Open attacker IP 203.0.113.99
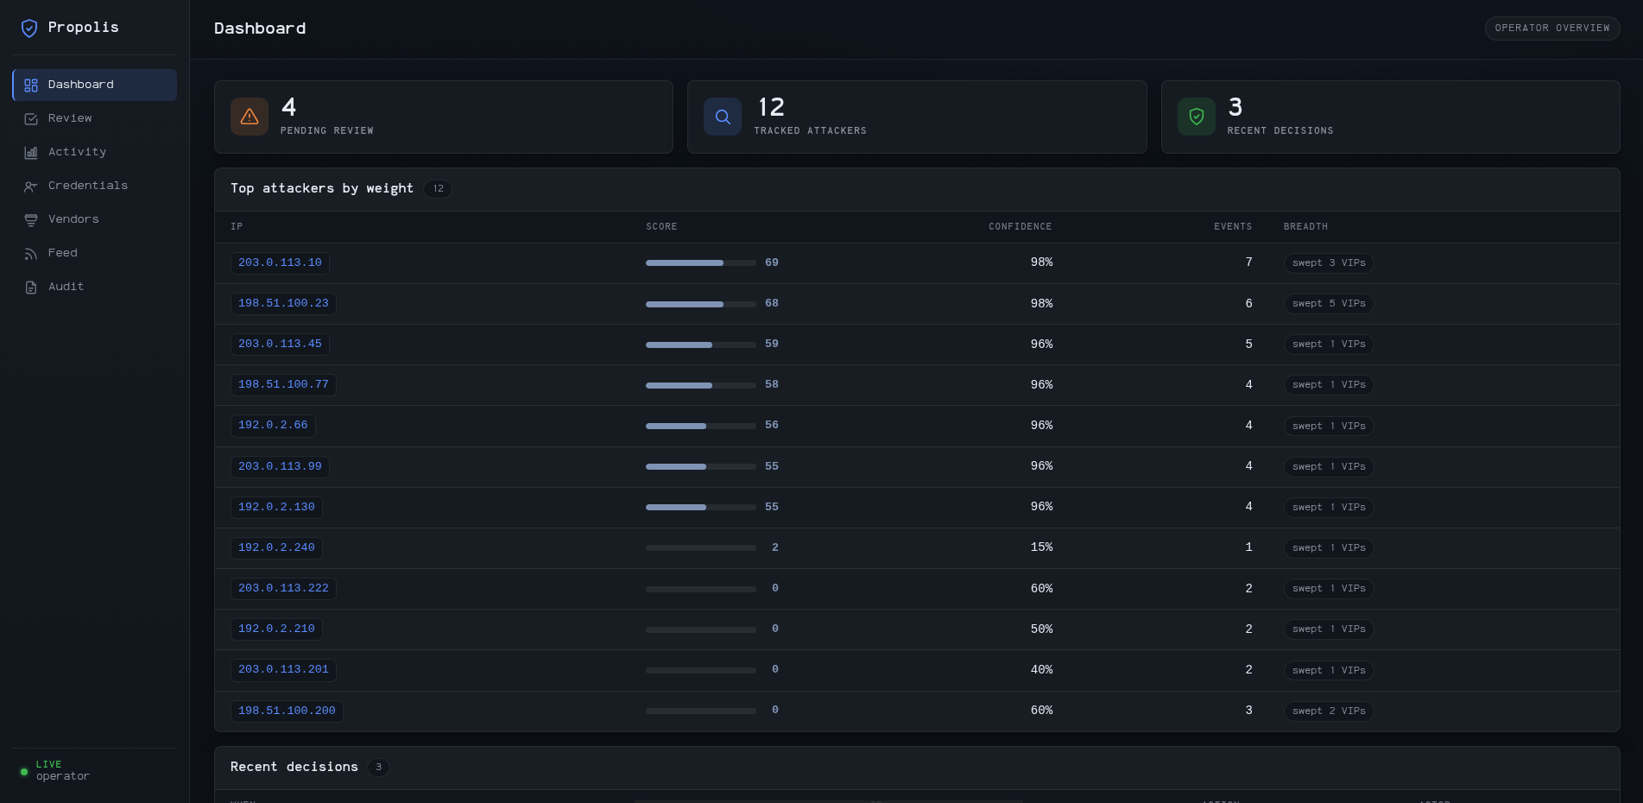 click(x=280, y=466)
